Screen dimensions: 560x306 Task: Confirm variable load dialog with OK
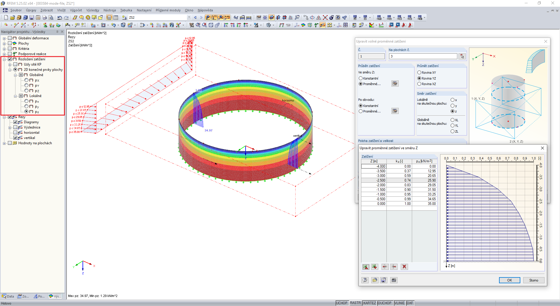510,280
